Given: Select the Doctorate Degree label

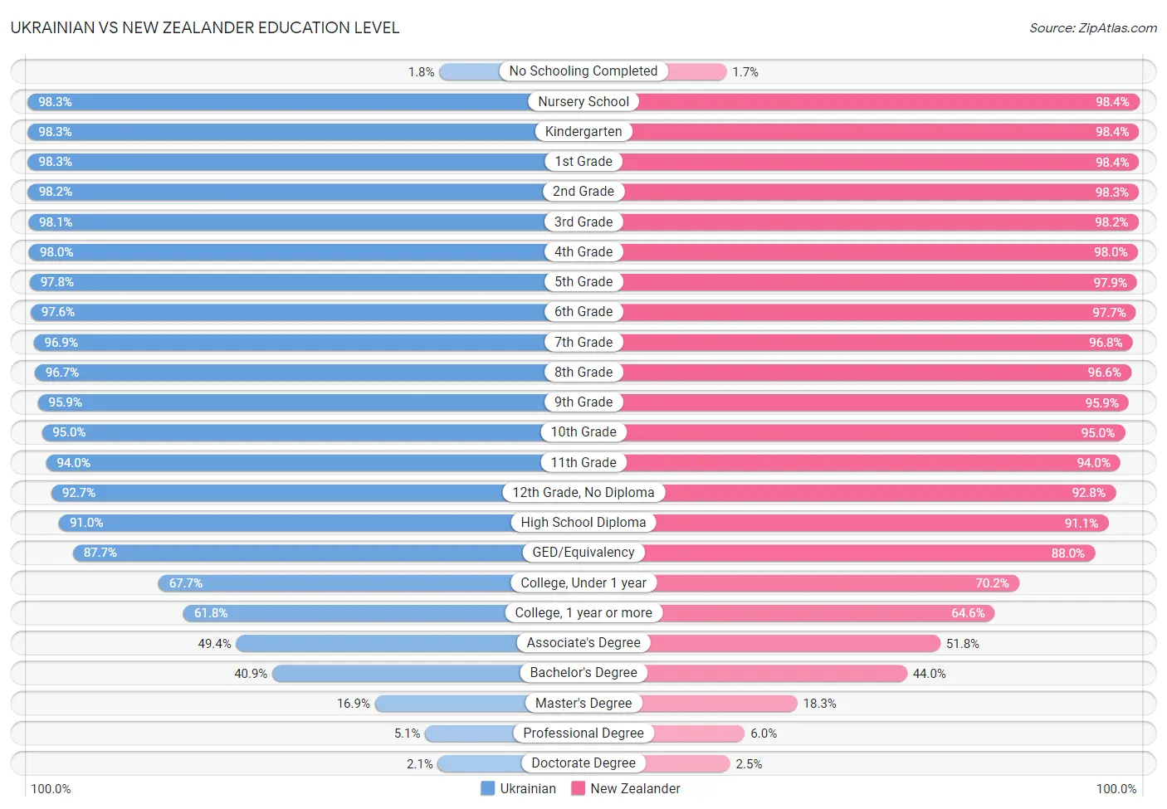Looking at the screenshot, I should (x=583, y=763).
